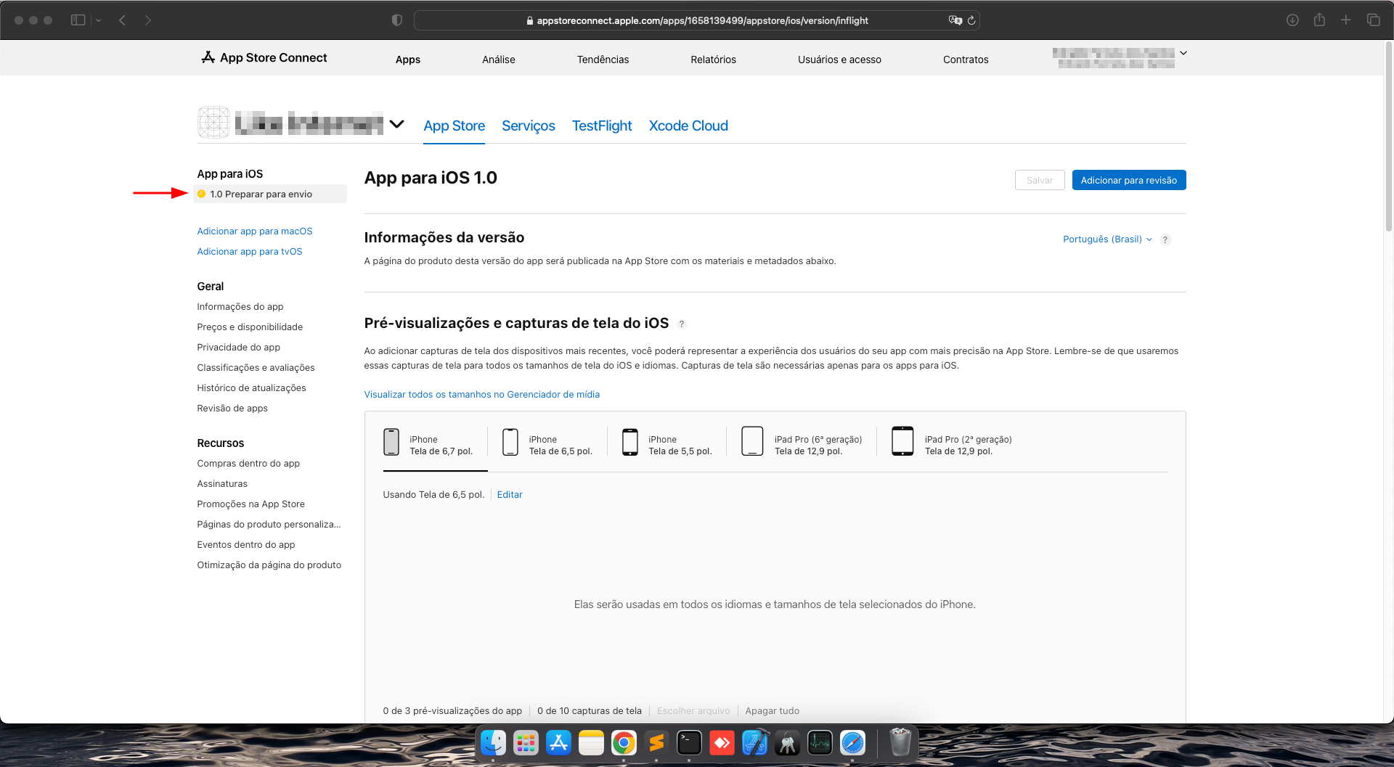Image resolution: width=1394 pixels, height=767 pixels.
Task: Open the Contratos menu
Action: (x=966, y=60)
